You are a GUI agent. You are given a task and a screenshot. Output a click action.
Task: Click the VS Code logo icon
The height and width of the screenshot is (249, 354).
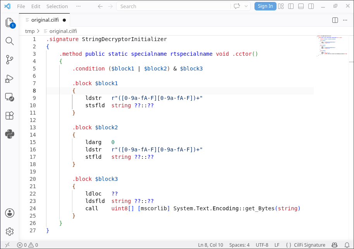point(7,6)
